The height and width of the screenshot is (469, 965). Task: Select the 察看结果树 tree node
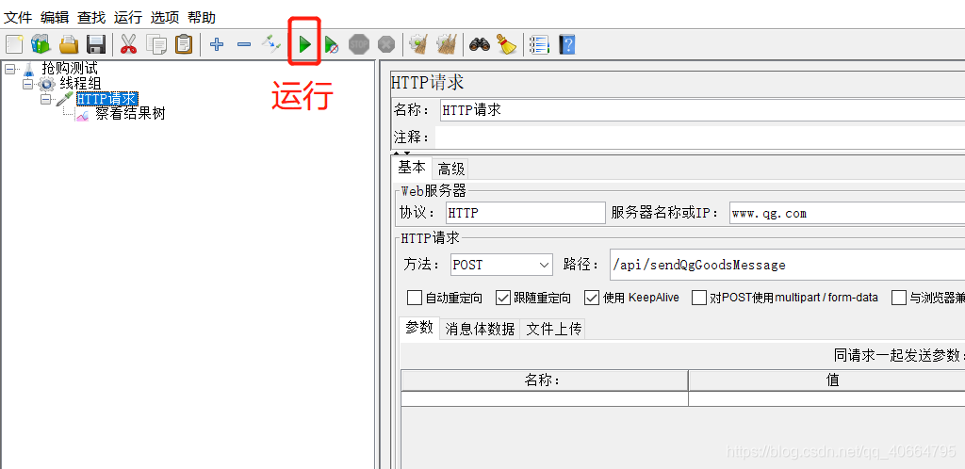pos(130,114)
